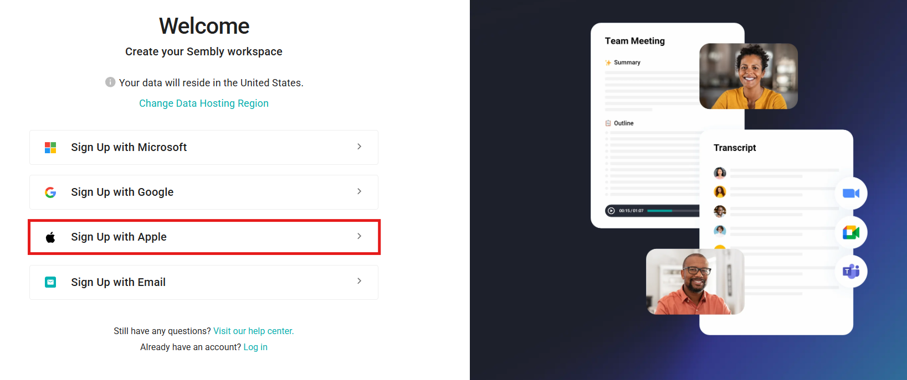
Task: Click the Google Meet icon
Action: (851, 232)
